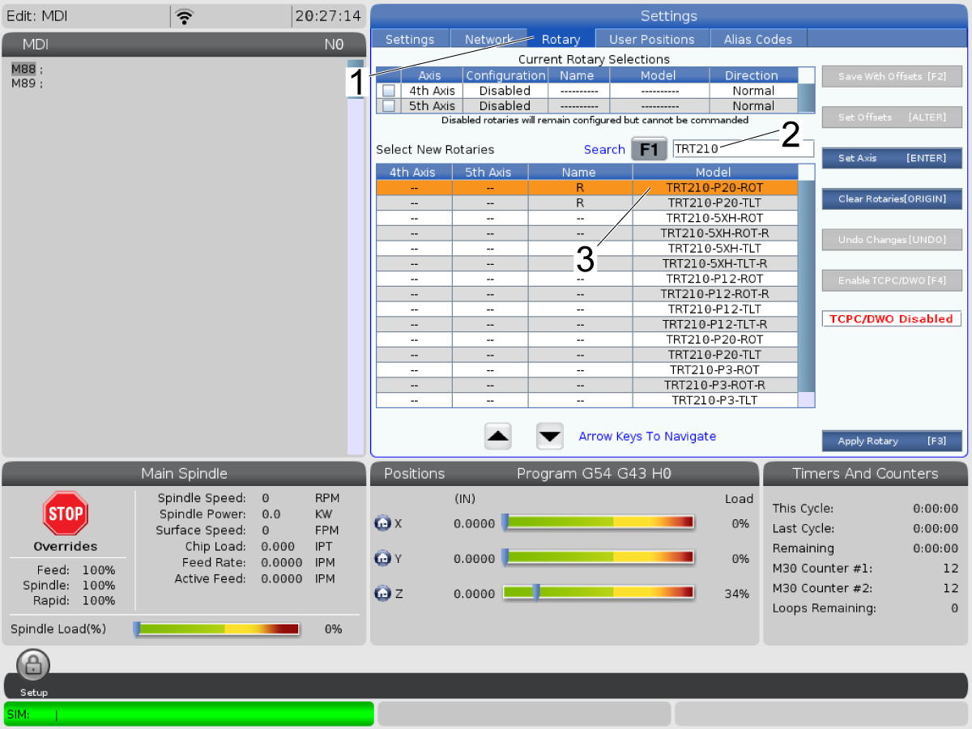Click the Search link label
This screenshot has width=972, height=729.
coord(604,149)
